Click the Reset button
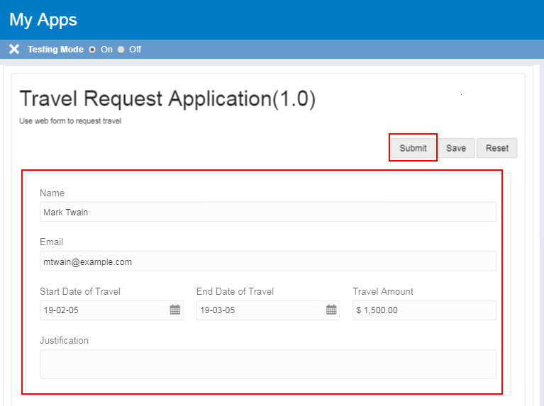The image size is (544, 406). pos(496,148)
